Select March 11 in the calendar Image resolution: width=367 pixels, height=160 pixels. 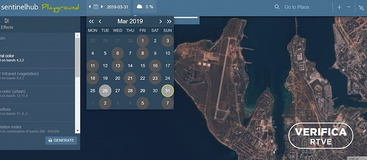(93, 66)
